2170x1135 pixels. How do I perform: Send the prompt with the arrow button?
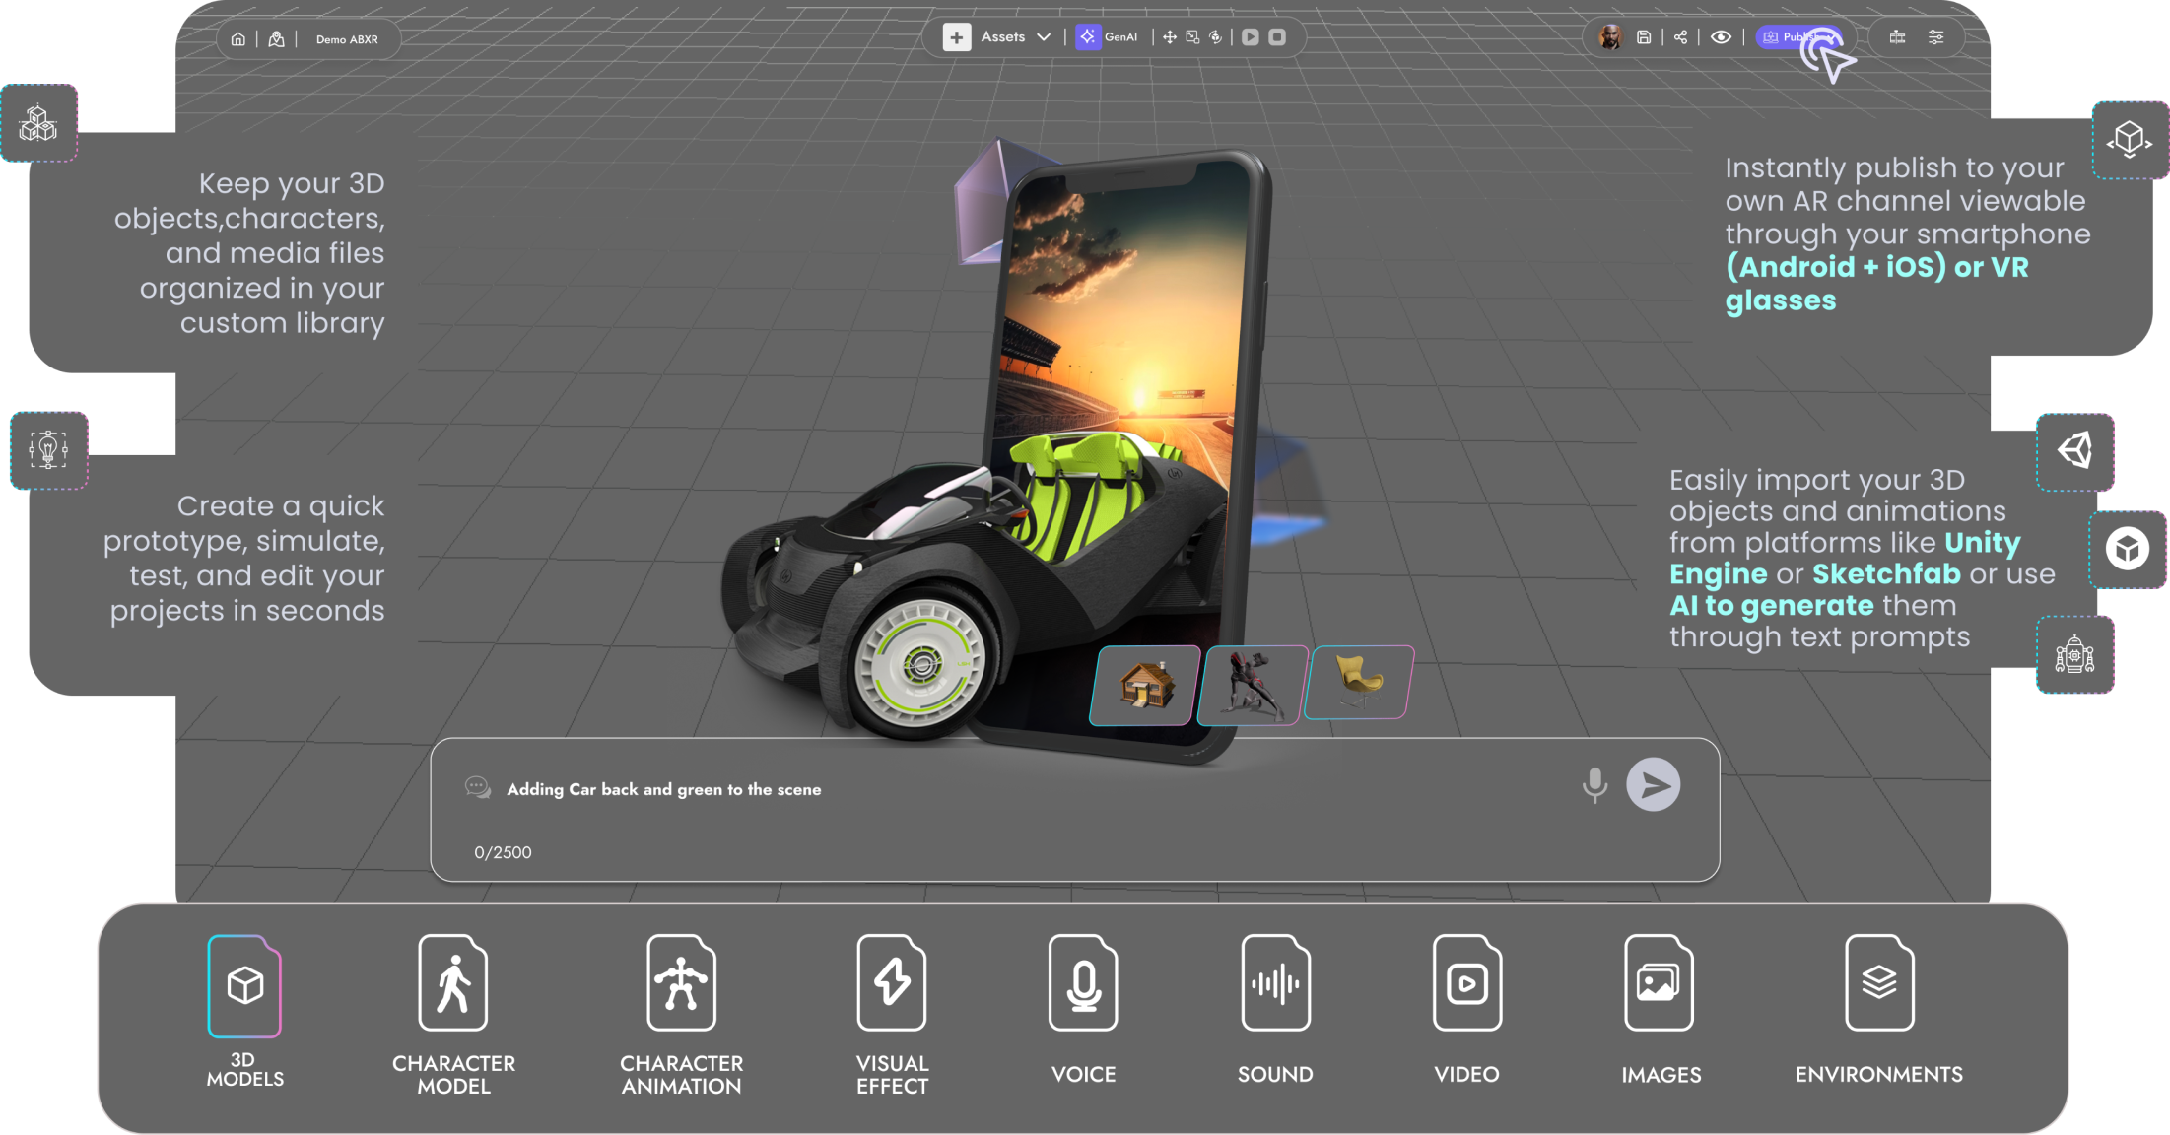1653,785
